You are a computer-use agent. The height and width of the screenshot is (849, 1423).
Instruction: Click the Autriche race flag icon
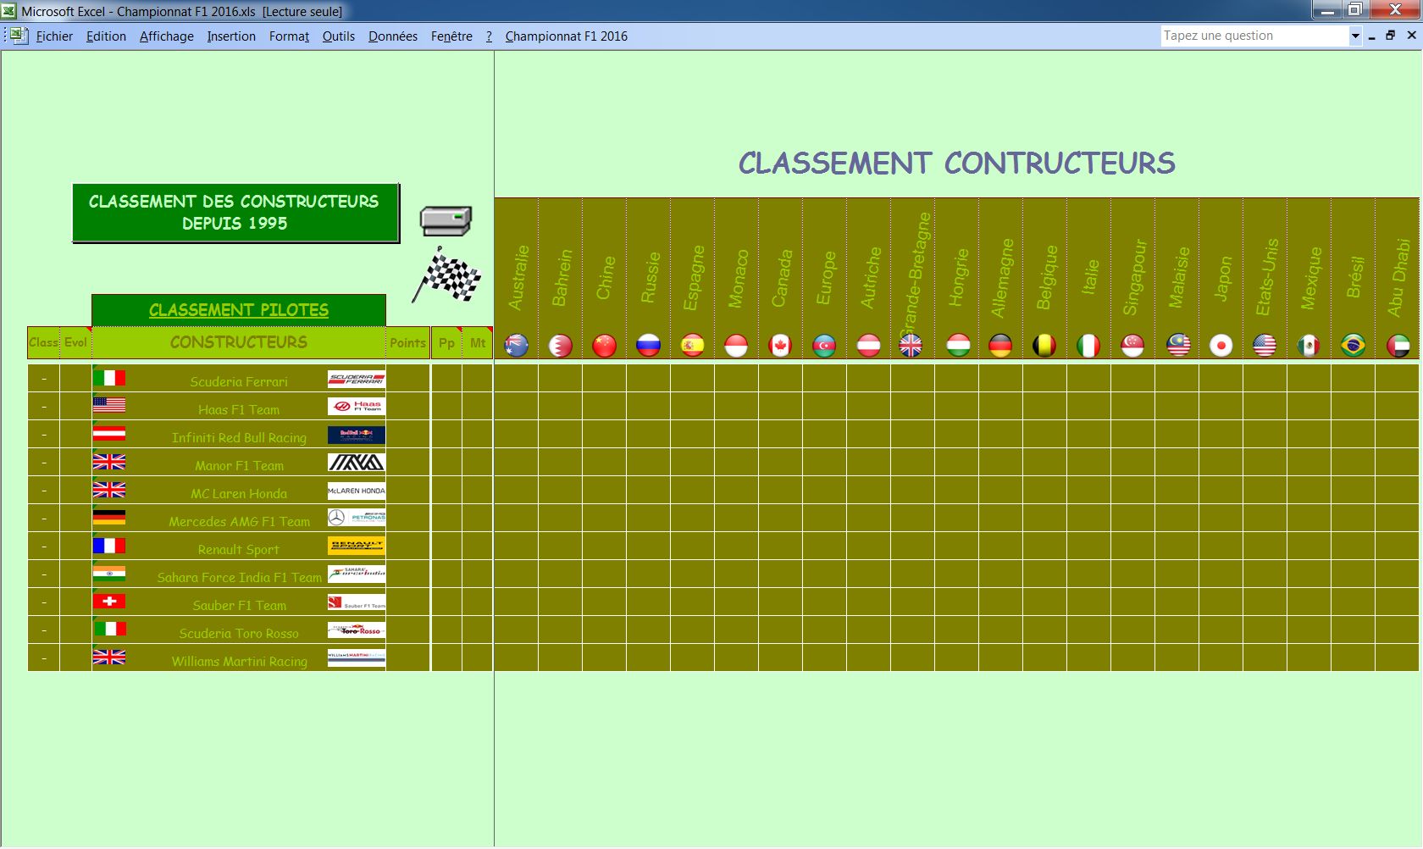point(869,346)
